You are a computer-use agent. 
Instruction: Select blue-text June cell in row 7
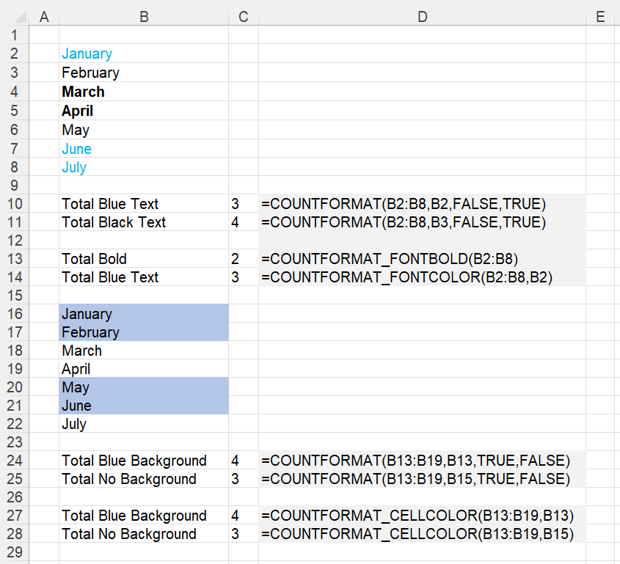(144, 149)
